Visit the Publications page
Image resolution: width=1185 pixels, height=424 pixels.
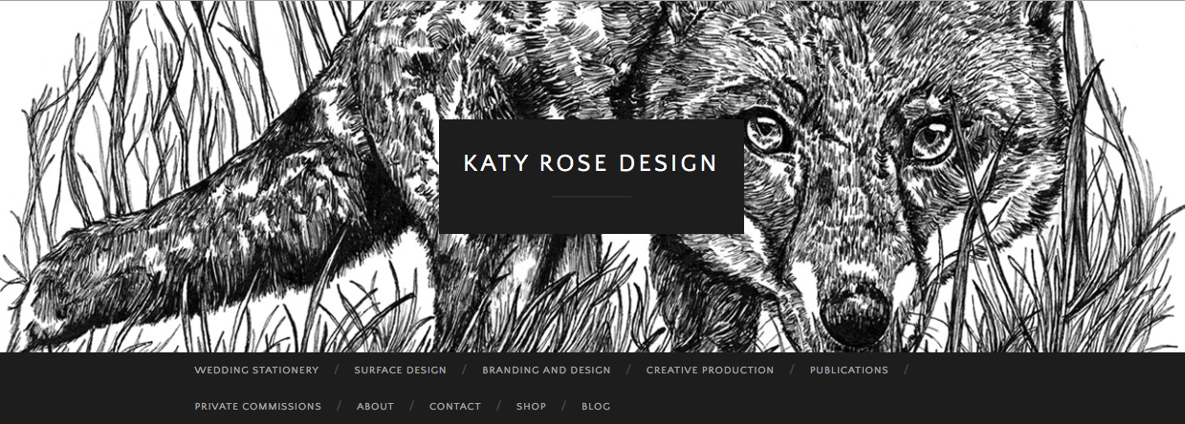(x=848, y=371)
